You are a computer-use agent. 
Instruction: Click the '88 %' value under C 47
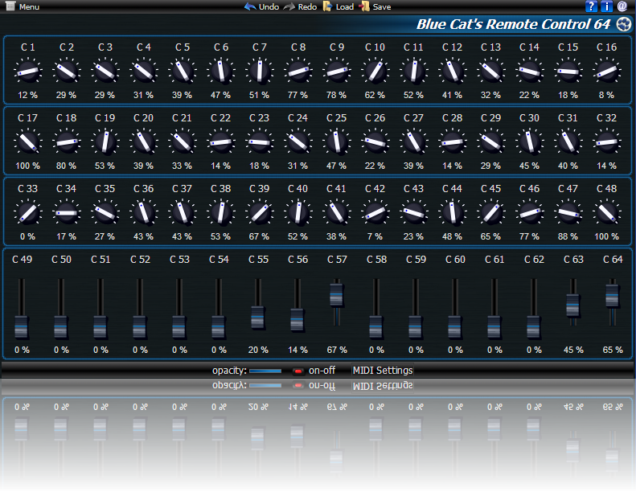568,236
